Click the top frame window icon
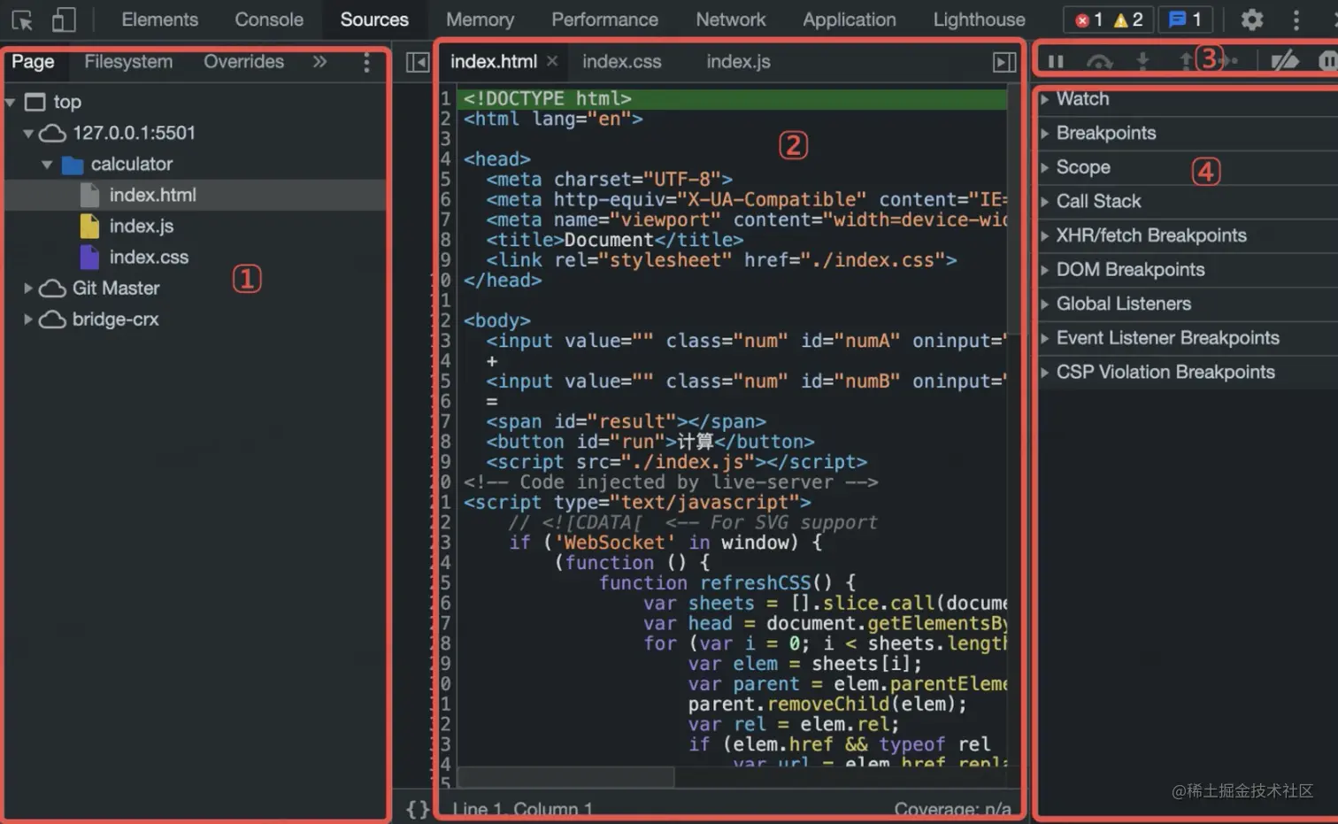The image size is (1338, 824). [35, 102]
